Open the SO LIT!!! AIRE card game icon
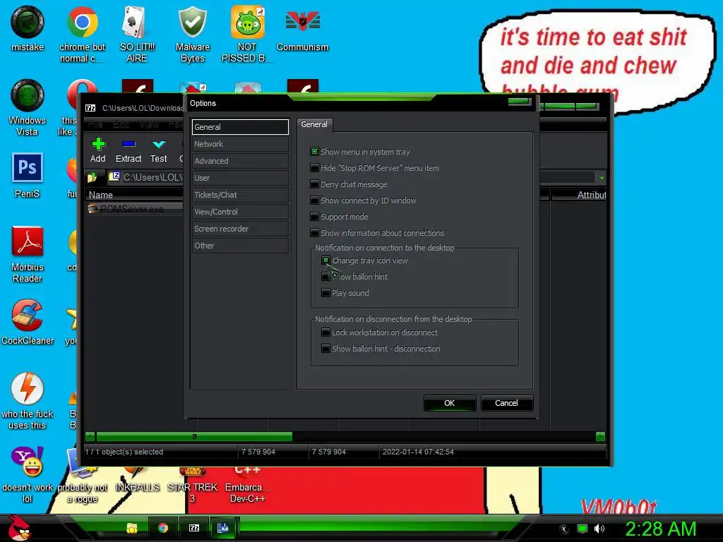Image resolution: width=723 pixels, height=542 pixels. 136,34
